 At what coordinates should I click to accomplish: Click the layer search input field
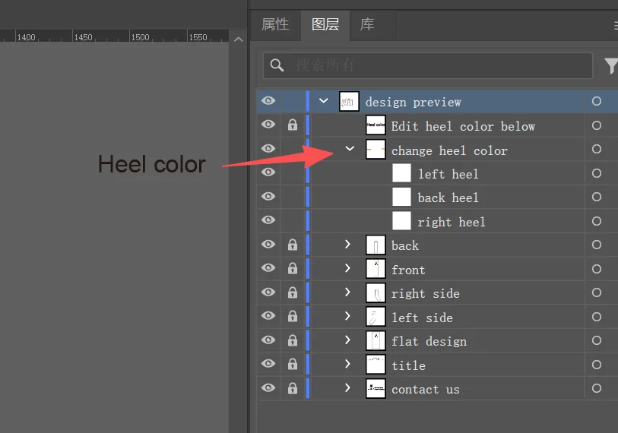click(x=428, y=65)
